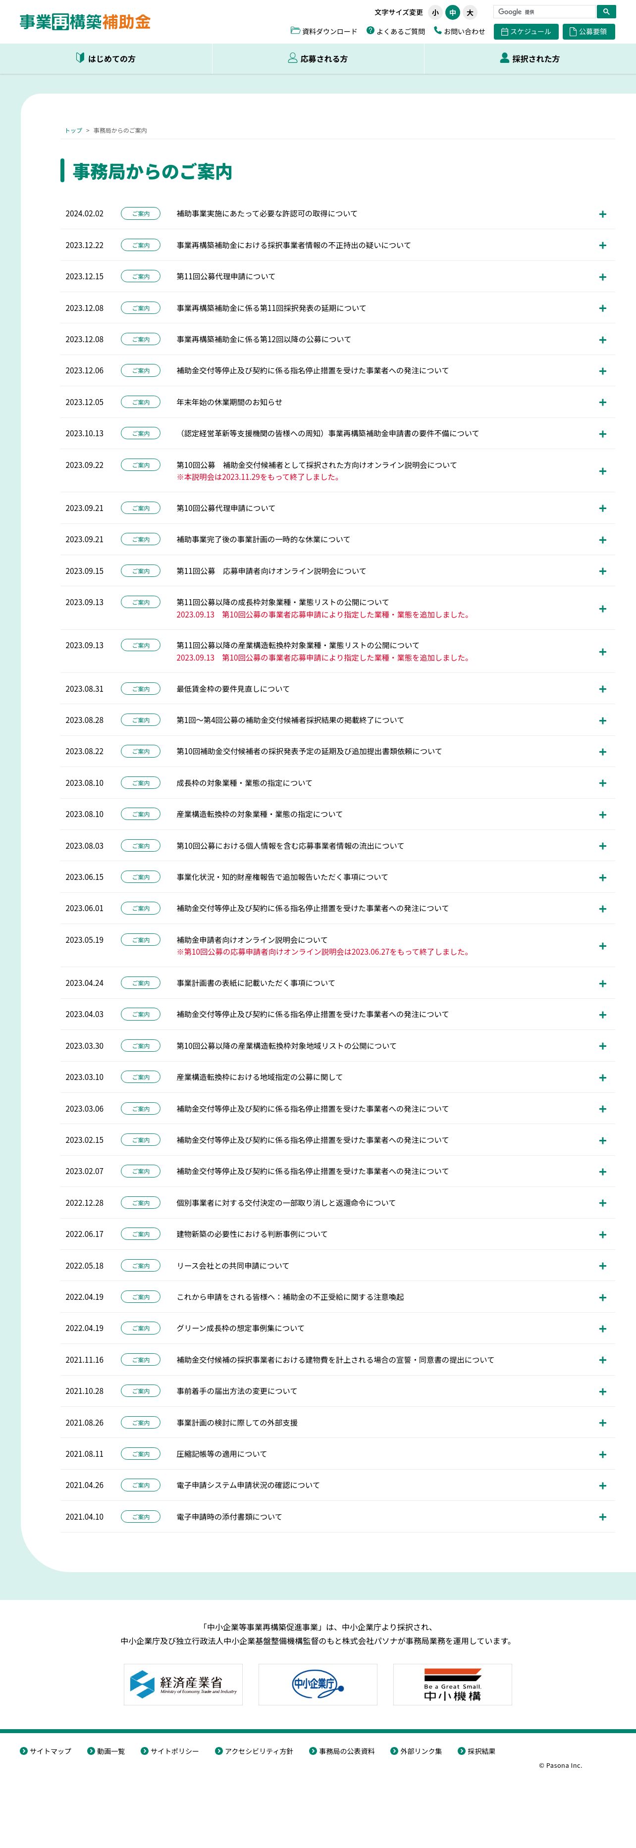Expand 補助金の不正受給に関する注意喚起 entry
636x1848 pixels.
coord(602,1298)
